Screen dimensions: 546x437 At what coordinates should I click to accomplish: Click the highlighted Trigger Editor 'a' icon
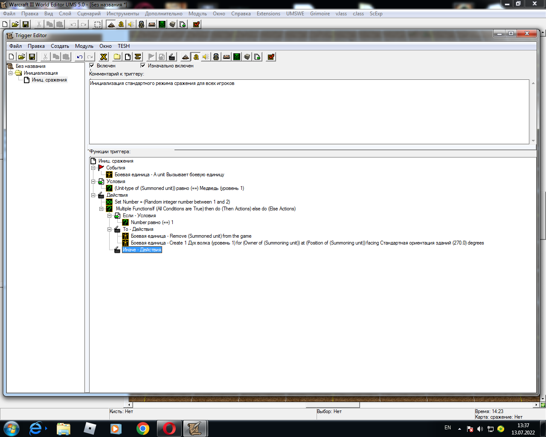click(196, 57)
